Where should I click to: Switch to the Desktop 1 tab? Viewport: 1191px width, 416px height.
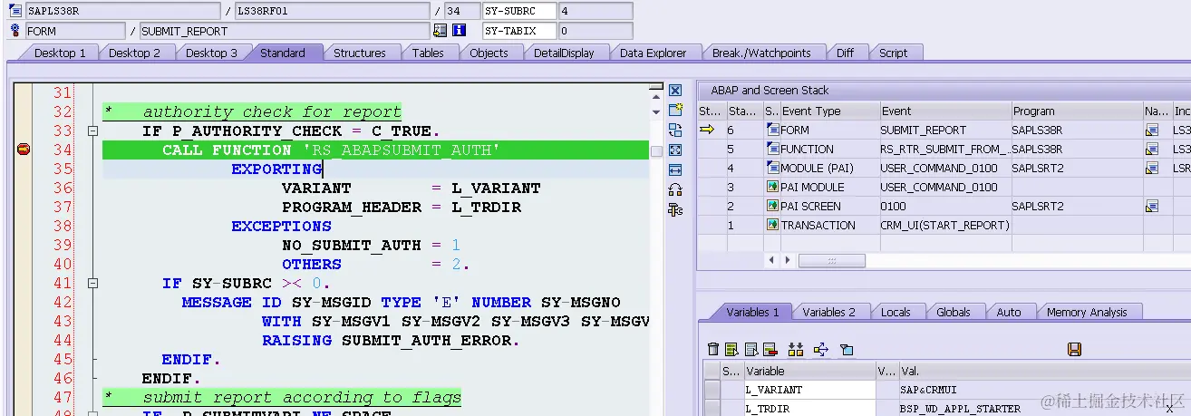pyautogui.click(x=60, y=53)
